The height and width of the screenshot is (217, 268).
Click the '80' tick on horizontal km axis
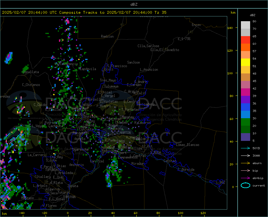tap(158, 213)
